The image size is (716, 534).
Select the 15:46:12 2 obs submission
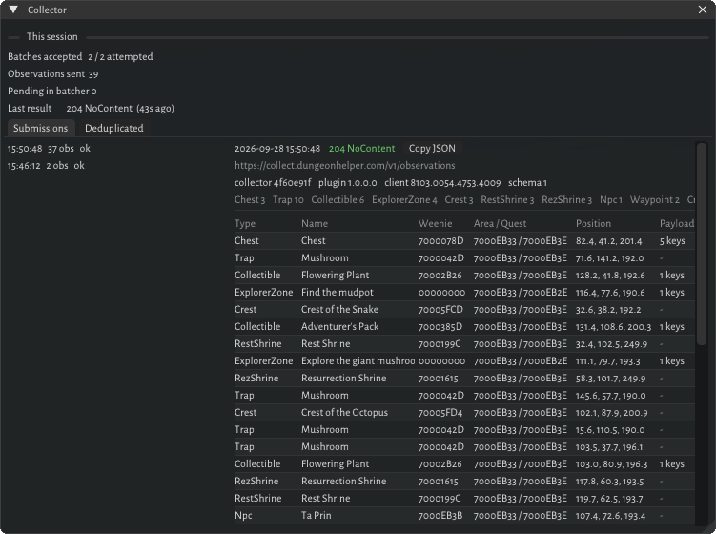(x=46, y=166)
